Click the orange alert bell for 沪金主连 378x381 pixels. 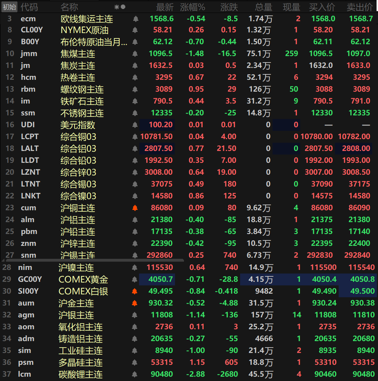[135, 303]
